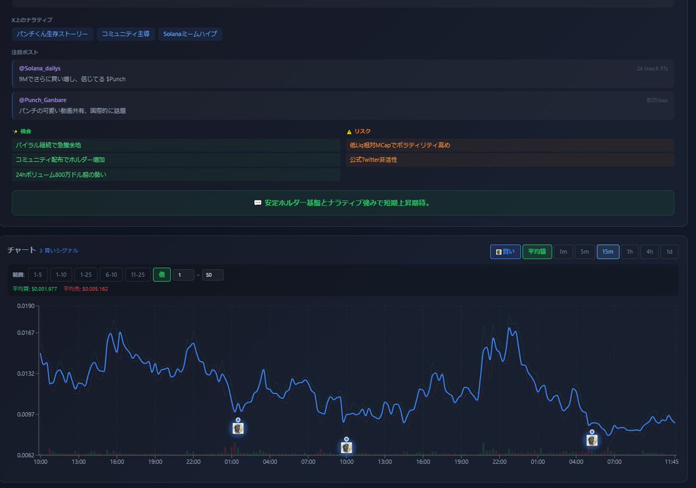Image resolution: width=696 pixels, height=488 pixels.
Task: Click the speech bubble icon in summary banner
Action: pyautogui.click(x=258, y=203)
